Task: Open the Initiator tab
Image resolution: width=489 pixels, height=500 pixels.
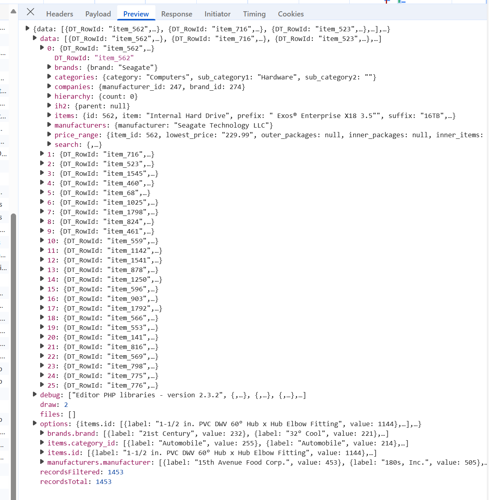Action: [217, 14]
